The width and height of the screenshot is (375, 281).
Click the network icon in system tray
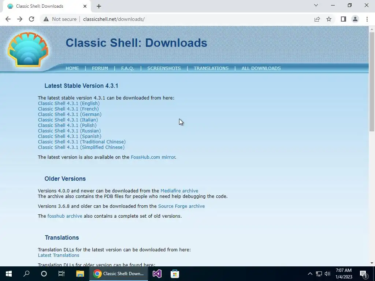(319, 274)
